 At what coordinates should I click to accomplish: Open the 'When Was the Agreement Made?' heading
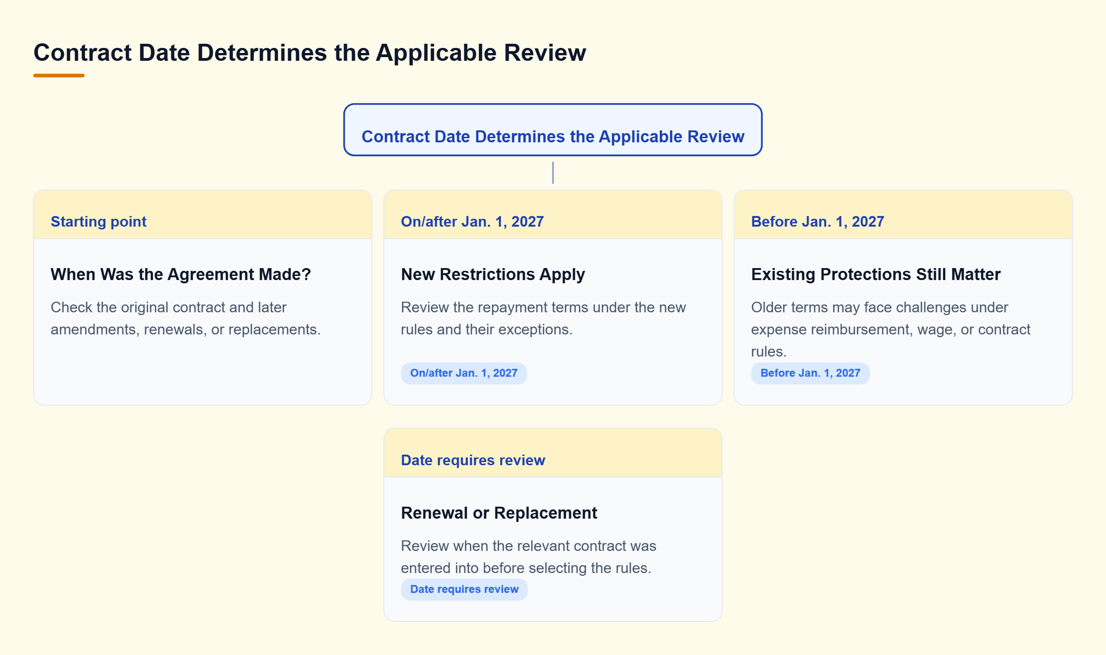[181, 274]
